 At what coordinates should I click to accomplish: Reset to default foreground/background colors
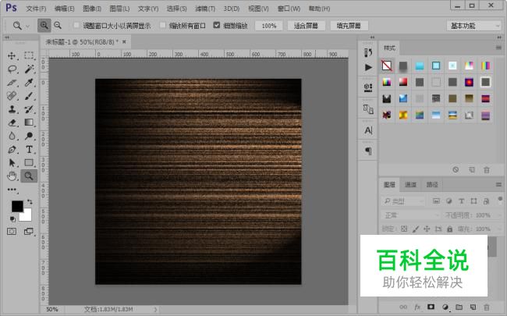click(12, 219)
